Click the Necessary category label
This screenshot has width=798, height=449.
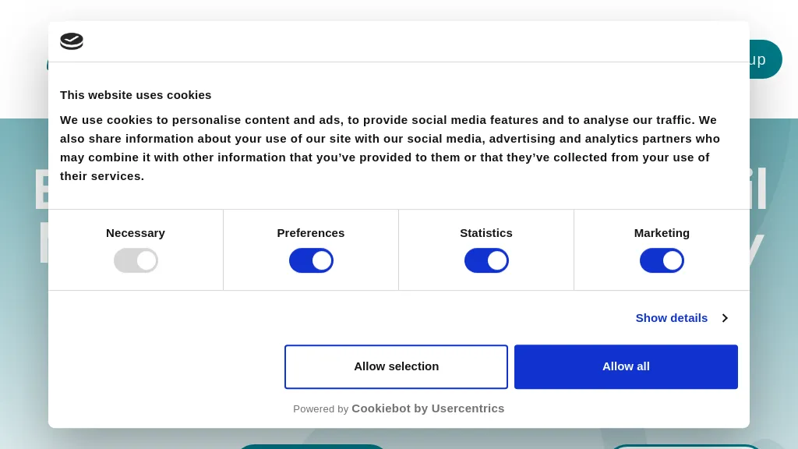pyautogui.click(x=136, y=233)
